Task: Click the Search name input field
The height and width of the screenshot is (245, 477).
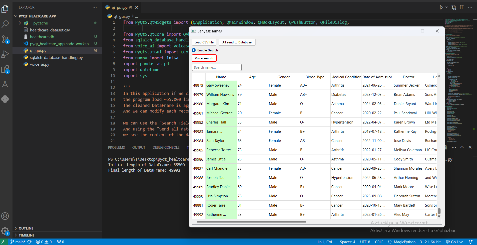Action: (216, 67)
